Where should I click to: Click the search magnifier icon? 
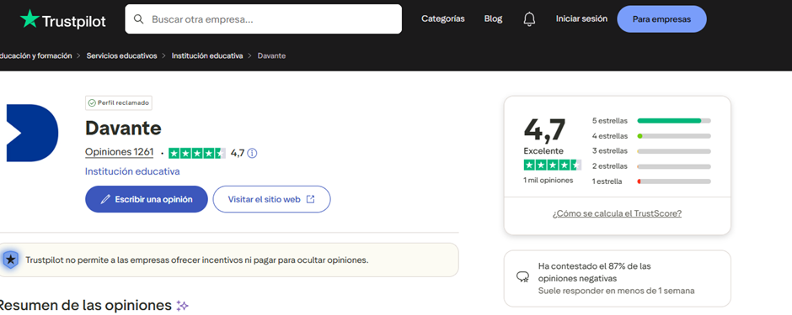coord(138,19)
